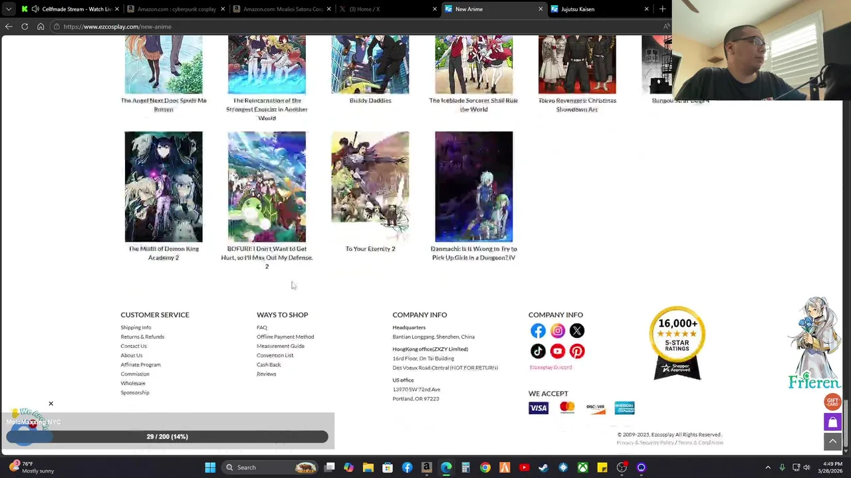This screenshot has width=851, height=478.
Task: Open File Explorer from the taskbar
Action: pyautogui.click(x=368, y=467)
